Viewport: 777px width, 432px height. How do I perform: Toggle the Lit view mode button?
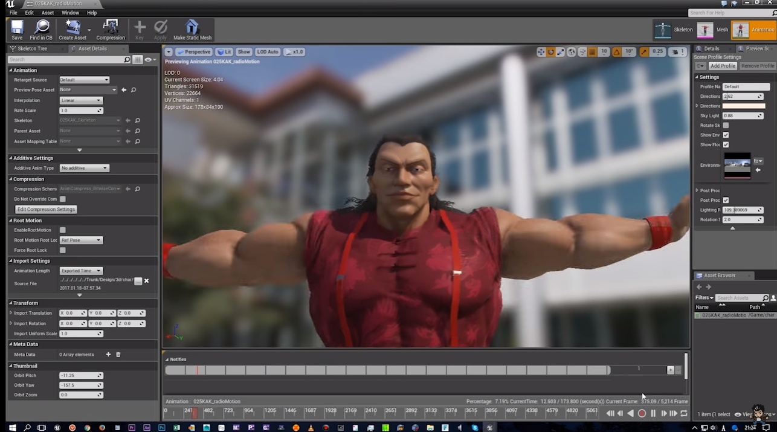[x=225, y=52]
